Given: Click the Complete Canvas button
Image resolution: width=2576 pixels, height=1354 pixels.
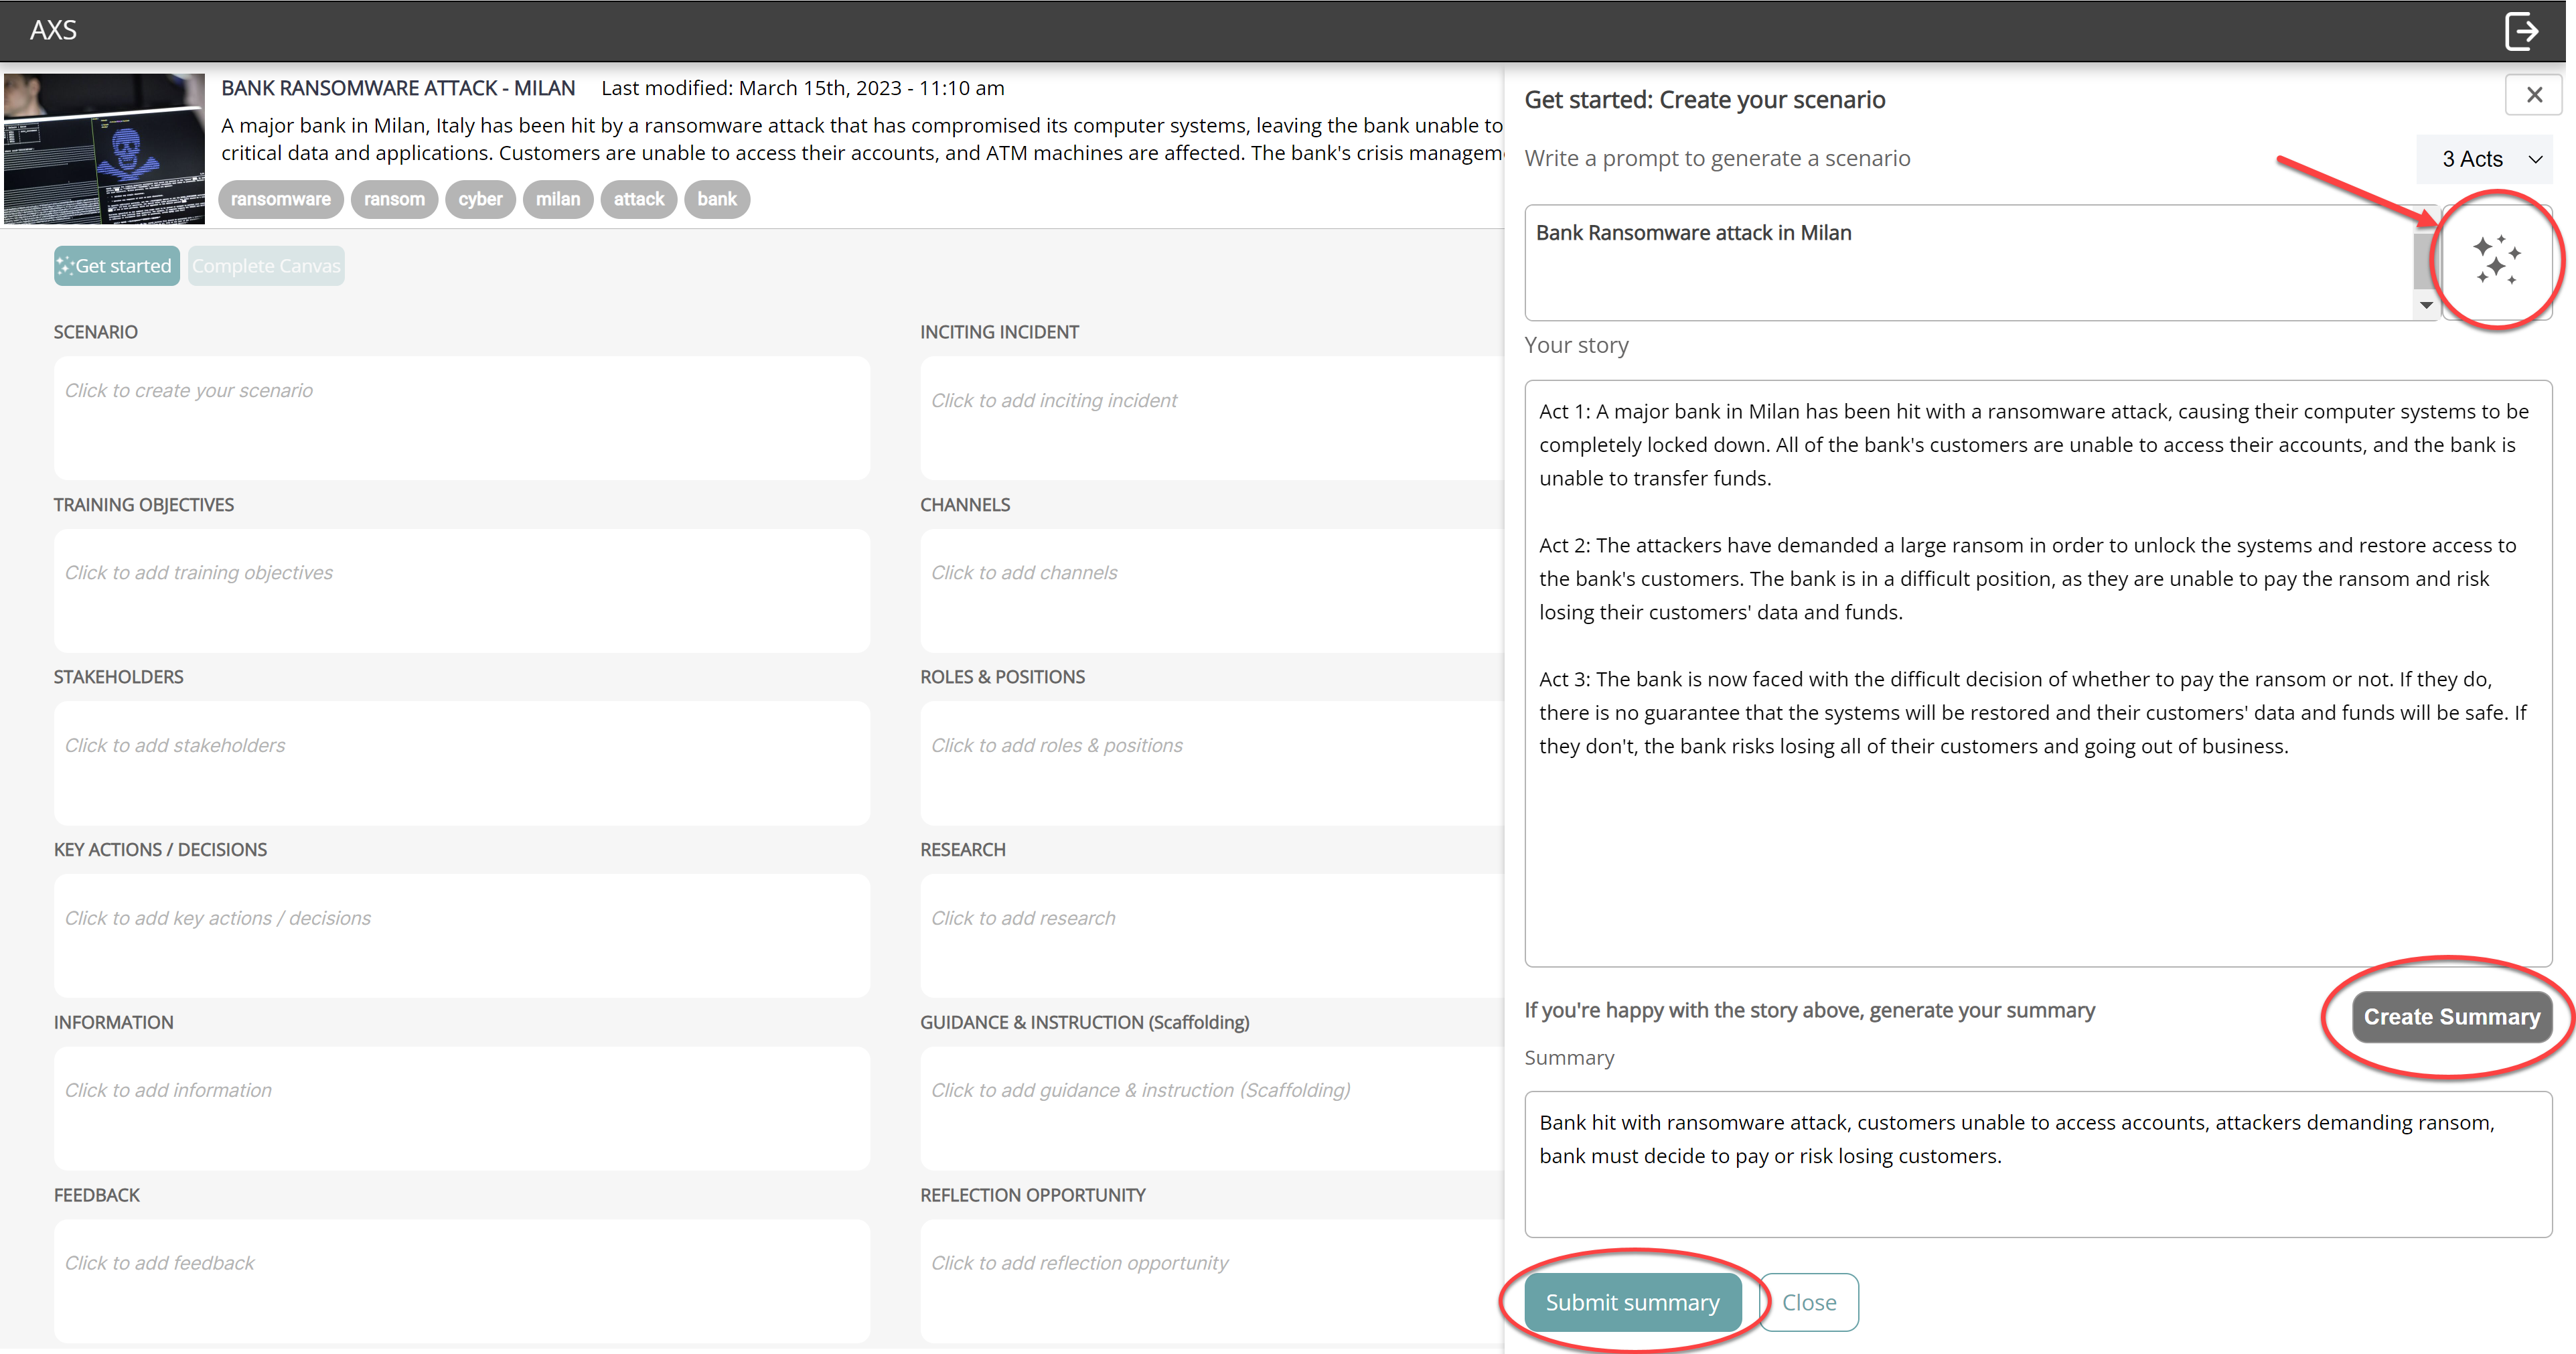Looking at the screenshot, I should [266, 266].
